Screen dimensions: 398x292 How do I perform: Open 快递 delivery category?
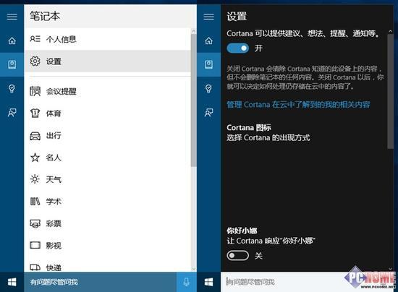[x=107, y=267]
